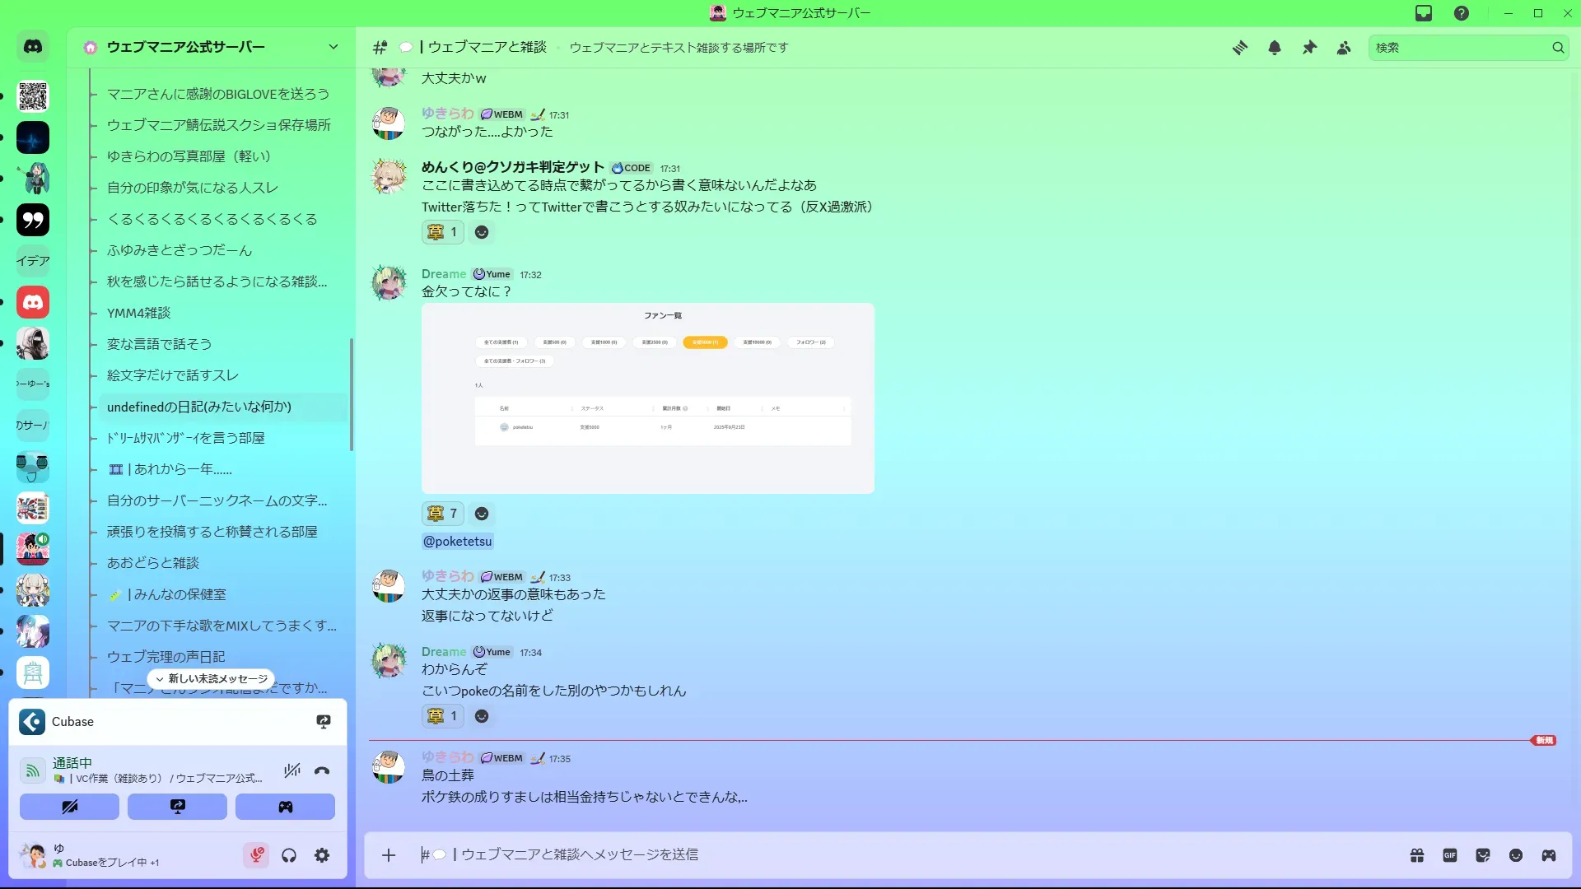The width and height of the screenshot is (1581, 889).
Task: Click plus button to attach files
Action: (389, 855)
